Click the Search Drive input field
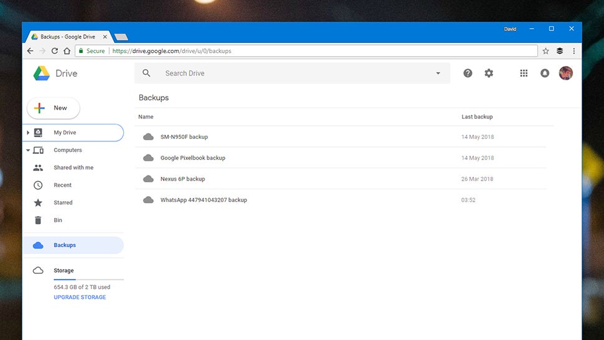This screenshot has height=340, width=604. tap(293, 73)
